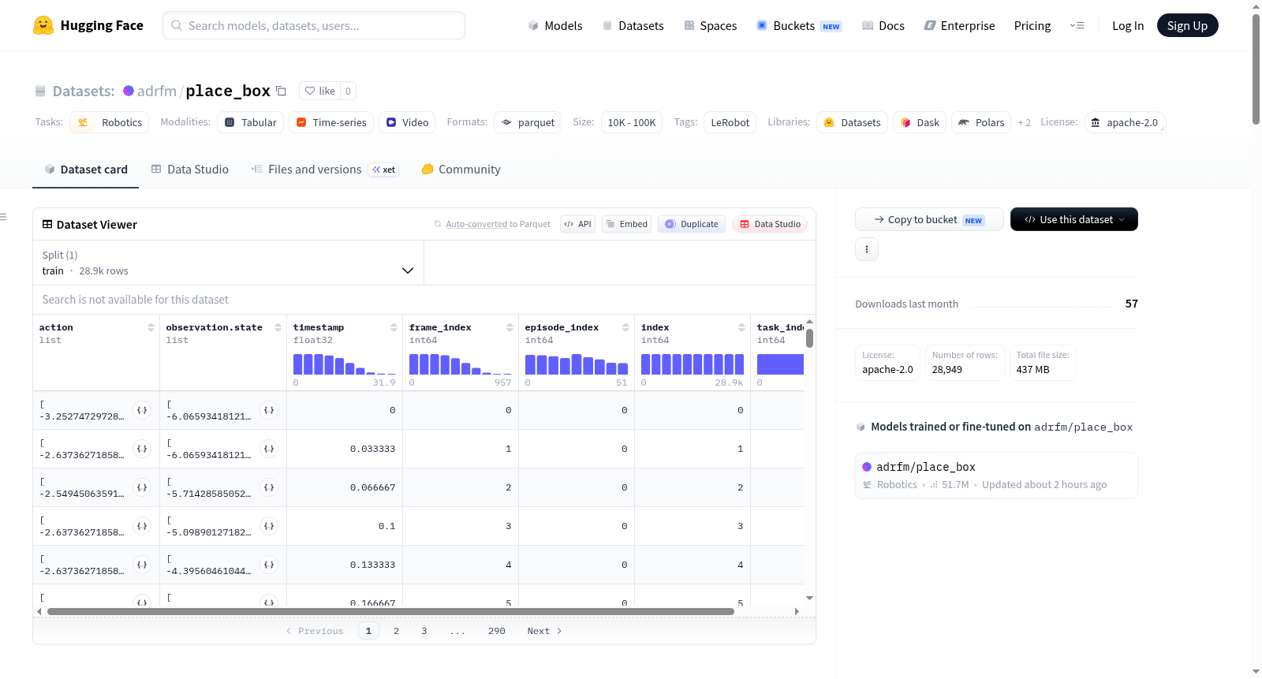This screenshot has width=1262, height=679.
Task: Copy dataset name with the copy icon
Action: click(281, 91)
